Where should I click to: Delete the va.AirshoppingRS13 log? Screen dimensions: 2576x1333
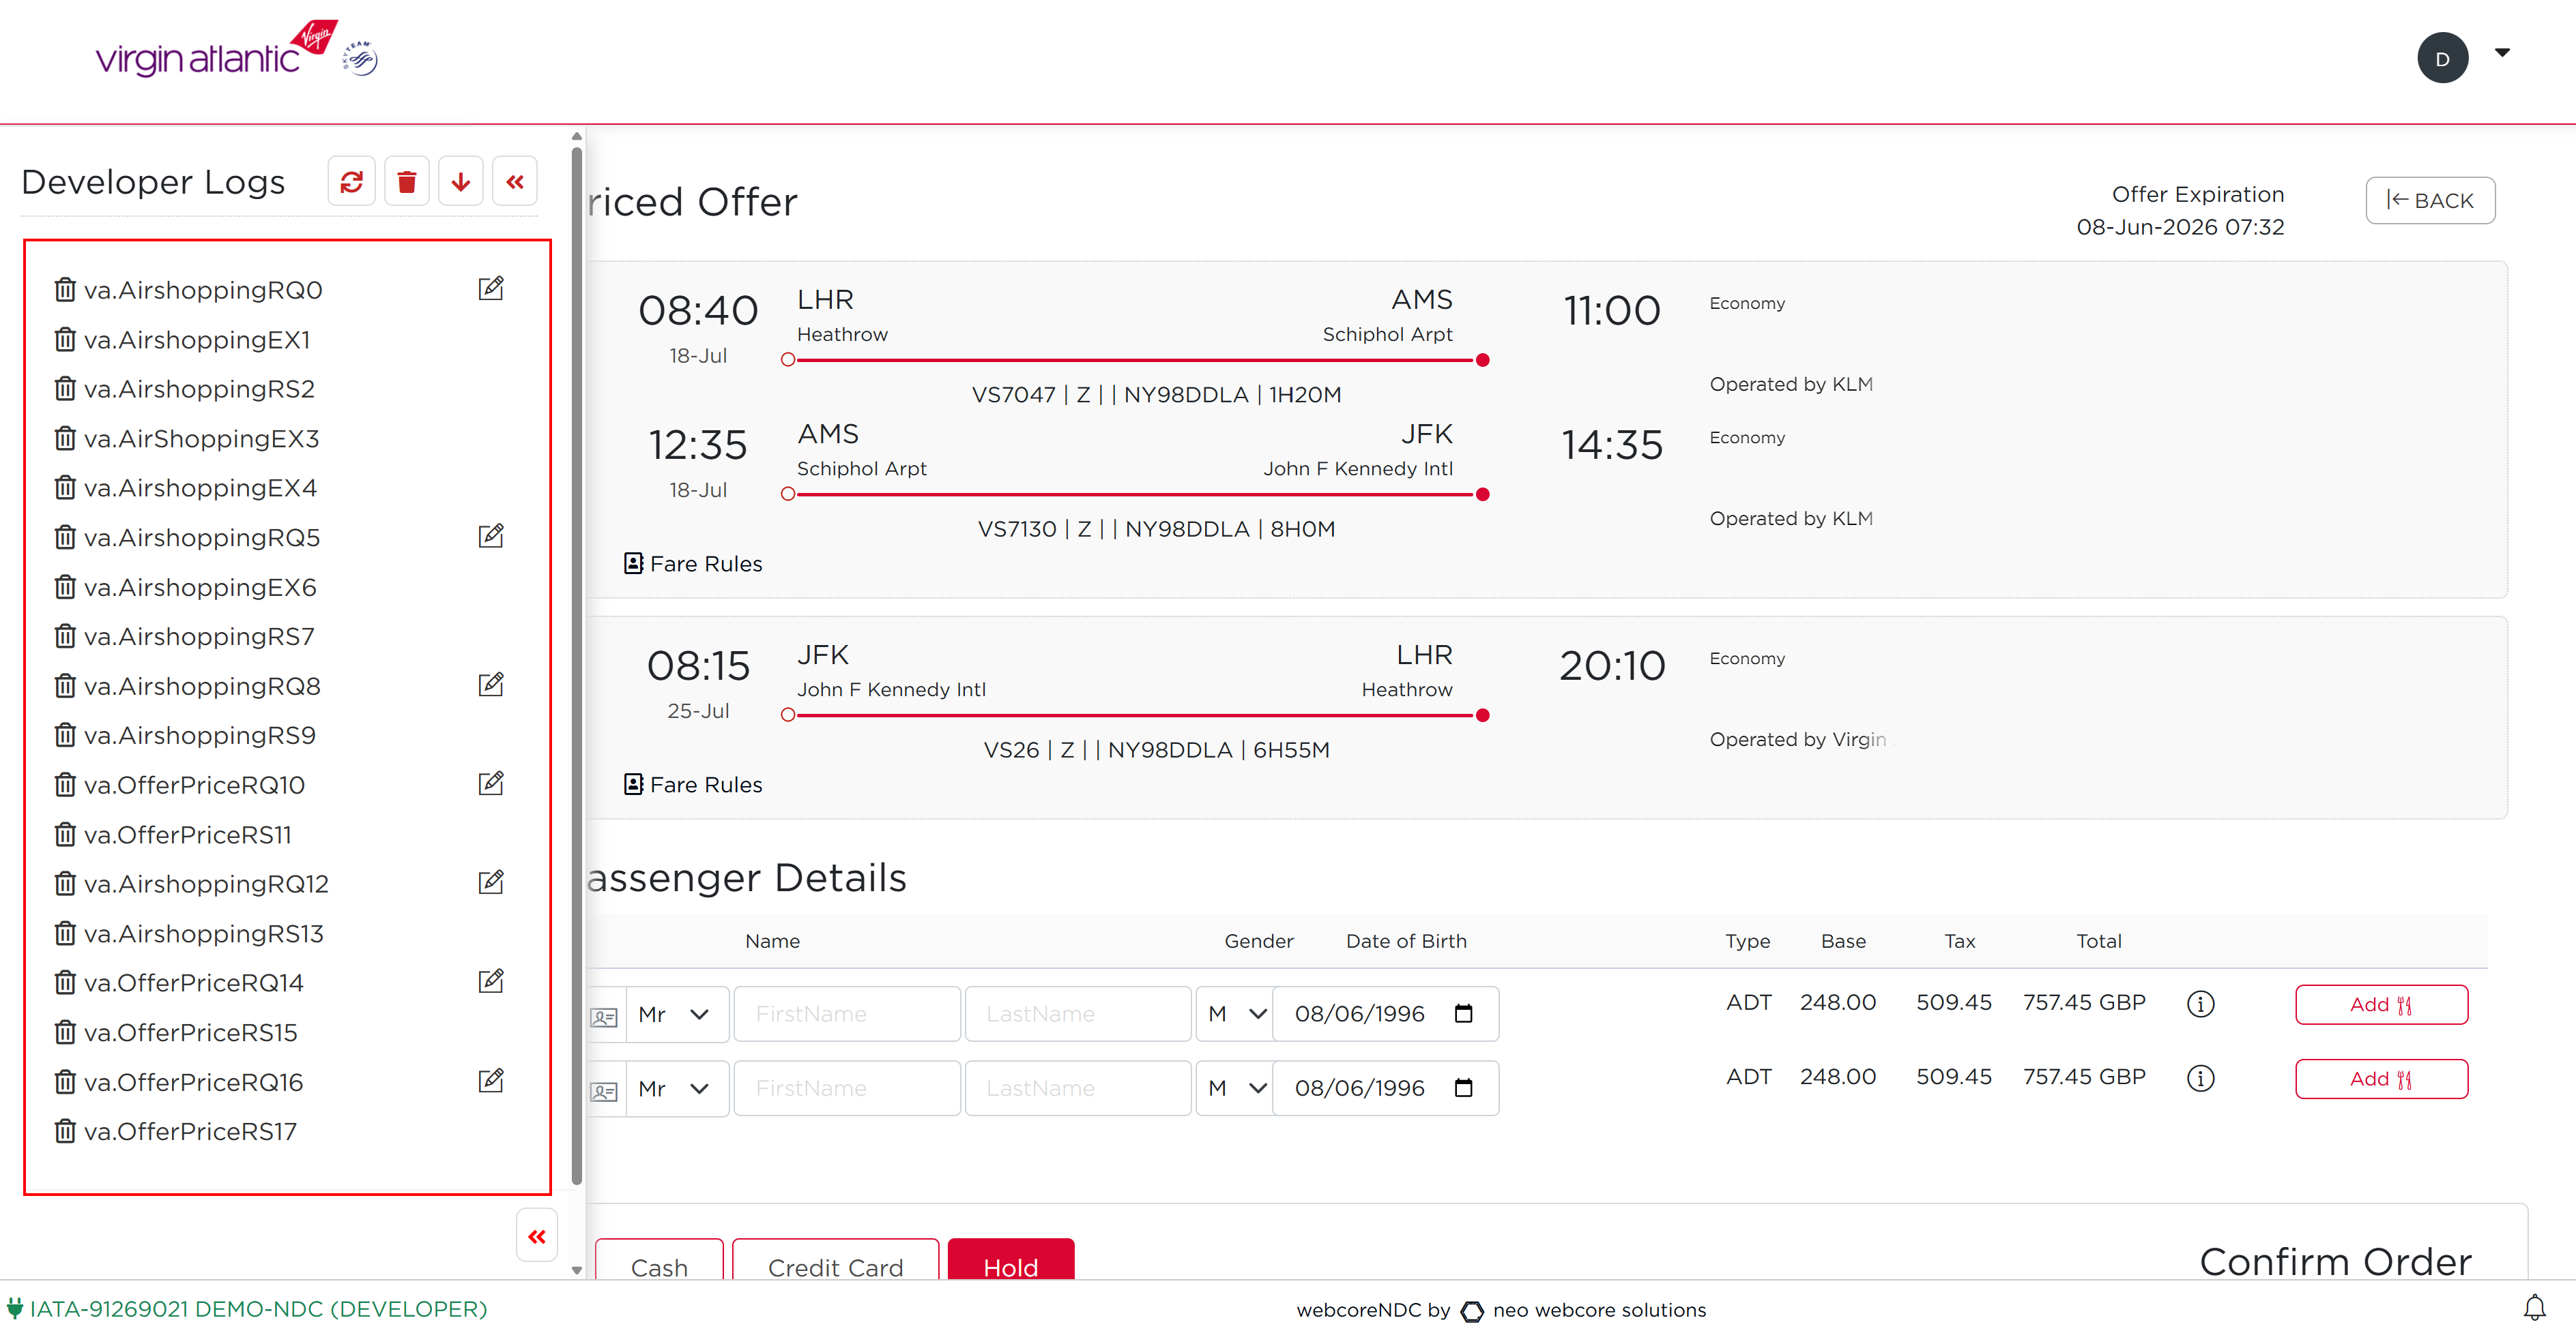[65, 933]
